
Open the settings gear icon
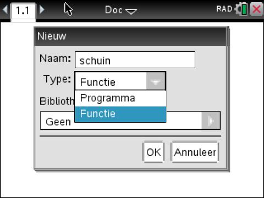238,9
